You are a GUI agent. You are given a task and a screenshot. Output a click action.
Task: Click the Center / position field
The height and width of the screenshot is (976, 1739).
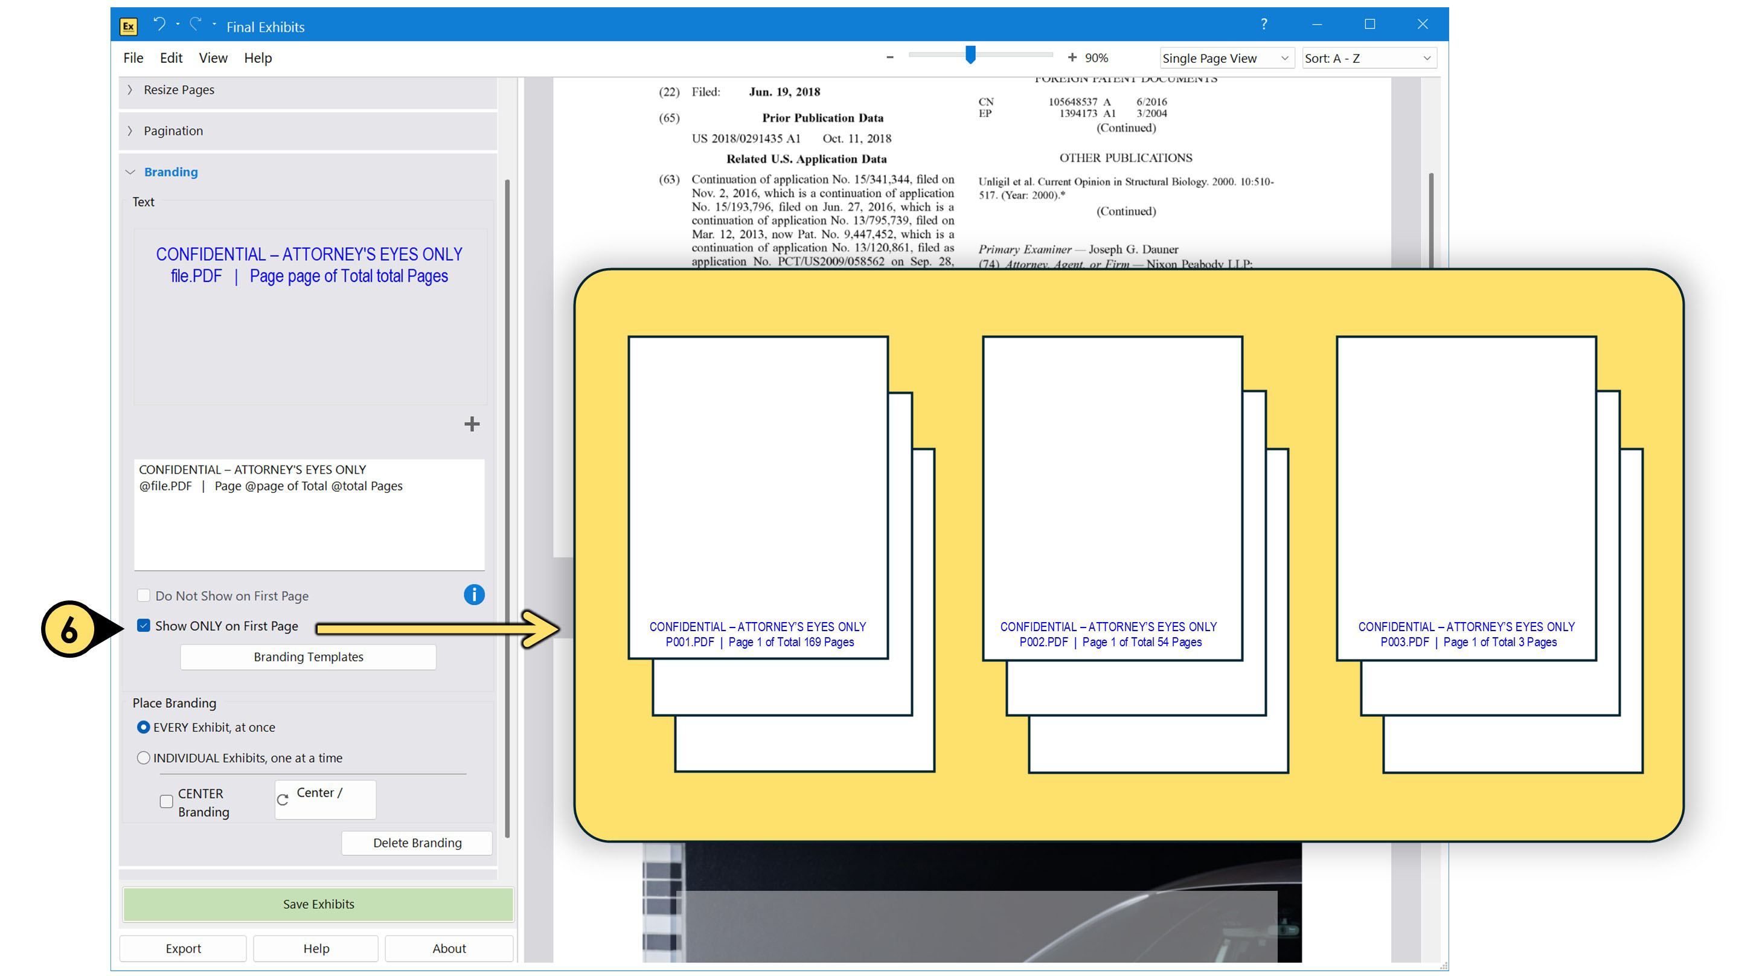[x=325, y=800]
